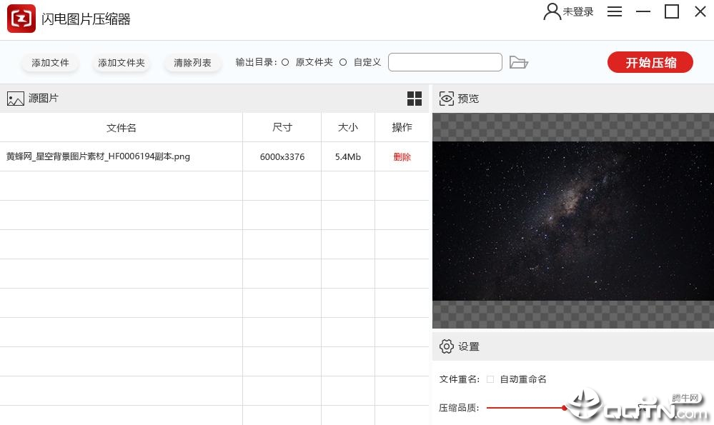Start compression with 开始压缩 button
The height and width of the screenshot is (425, 714).
tap(650, 62)
